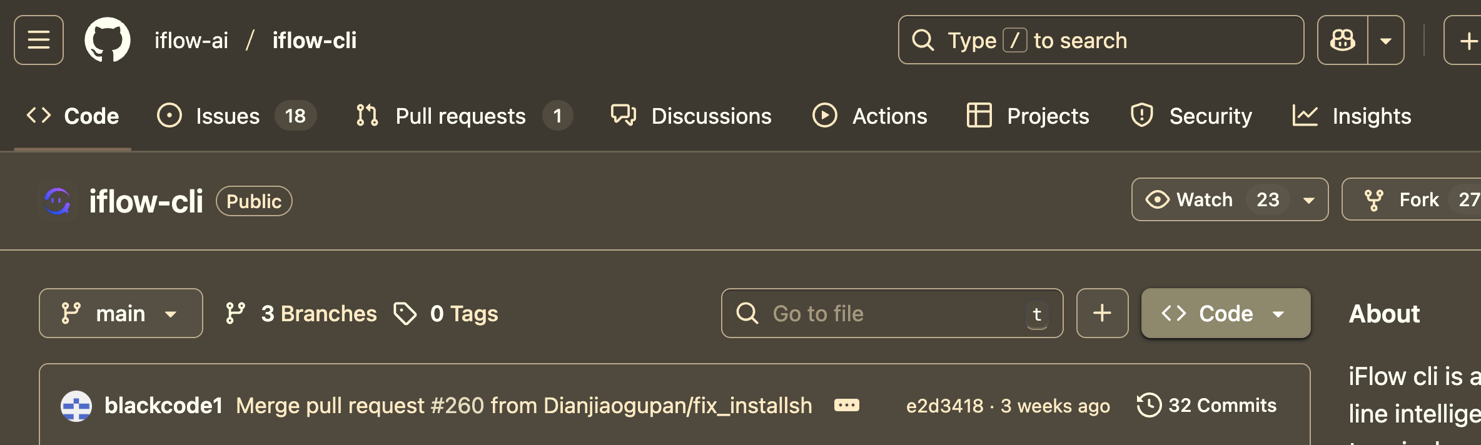Click the add file plus button
Image resolution: width=1481 pixels, height=445 pixels.
click(1102, 313)
